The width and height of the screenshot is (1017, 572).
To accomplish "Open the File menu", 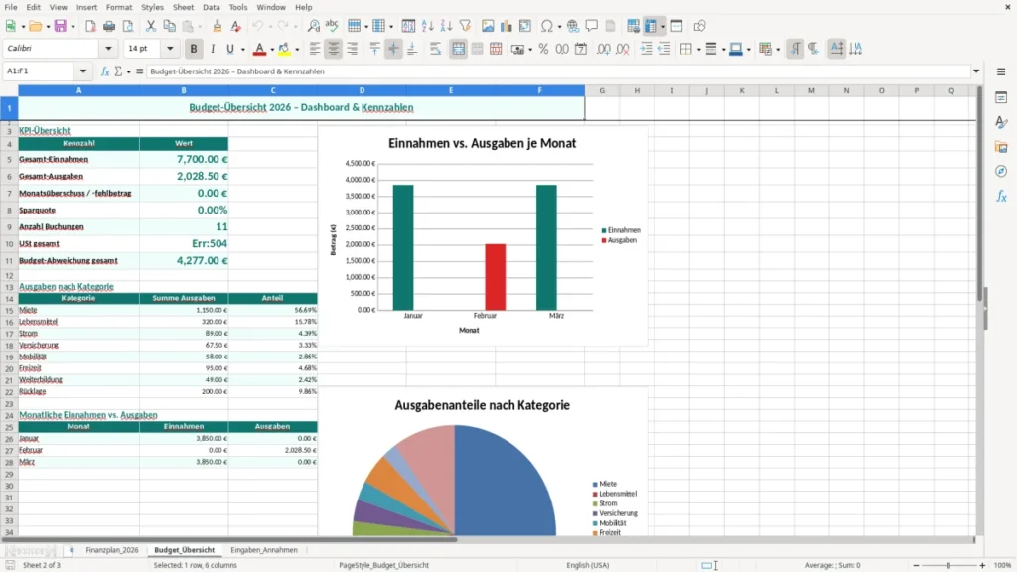I will (x=10, y=7).
